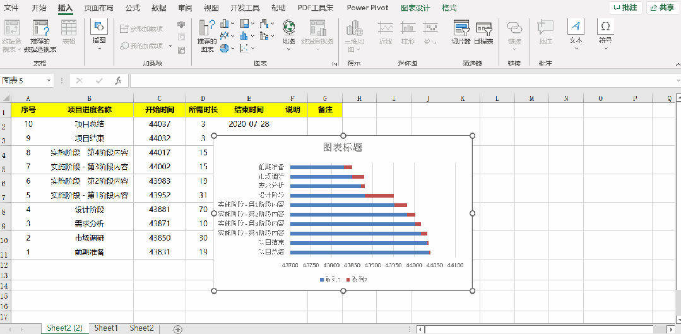Select the chart title 图表标题
Screen dimensions: 681x334
(x=343, y=147)
